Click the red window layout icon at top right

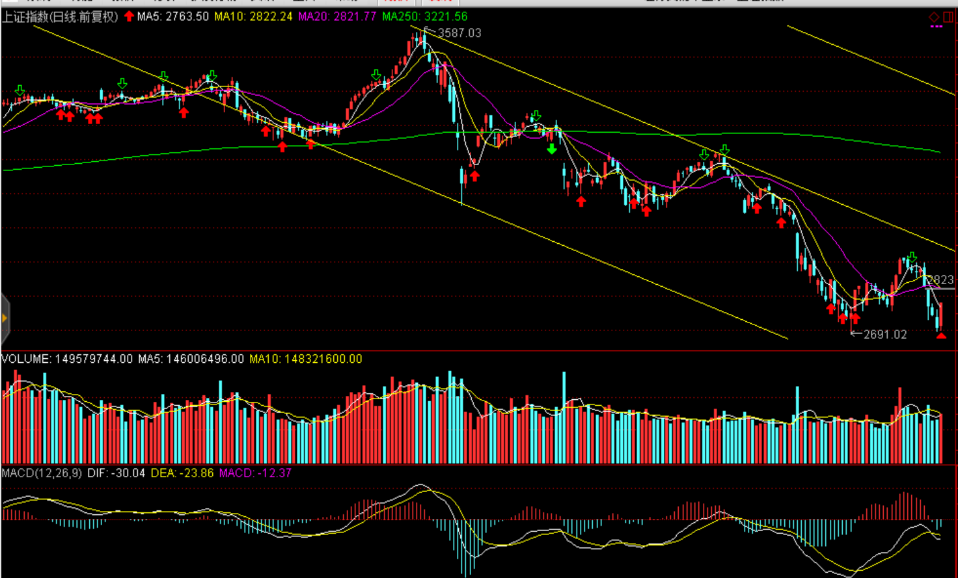(x=948, y=17)
